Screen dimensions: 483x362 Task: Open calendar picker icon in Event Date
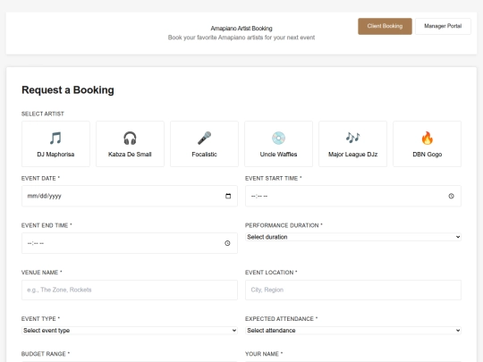(228, 196)
